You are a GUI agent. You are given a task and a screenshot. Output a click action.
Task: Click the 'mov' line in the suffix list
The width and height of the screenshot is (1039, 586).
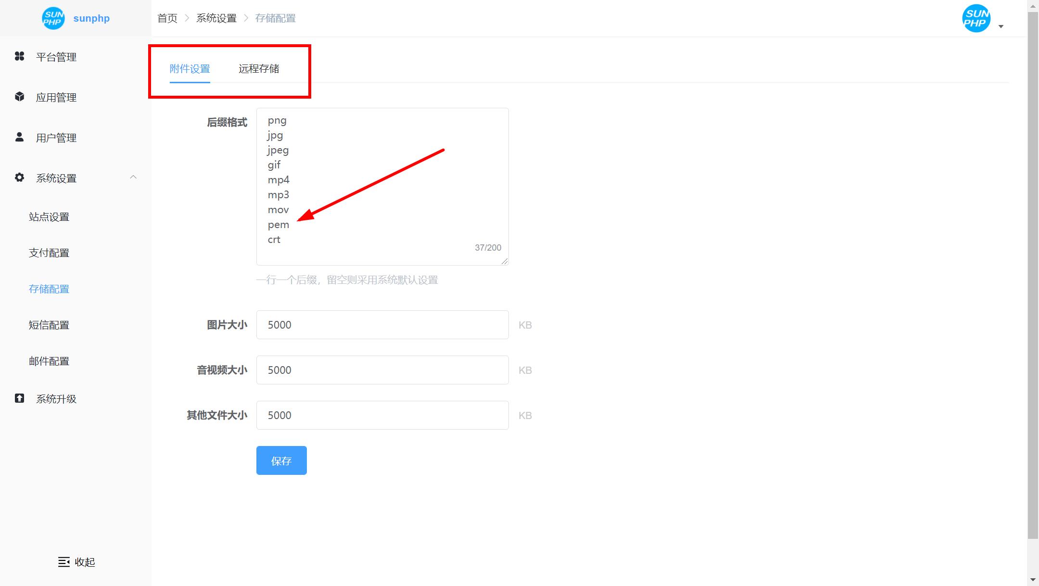(x=278, y=210)
